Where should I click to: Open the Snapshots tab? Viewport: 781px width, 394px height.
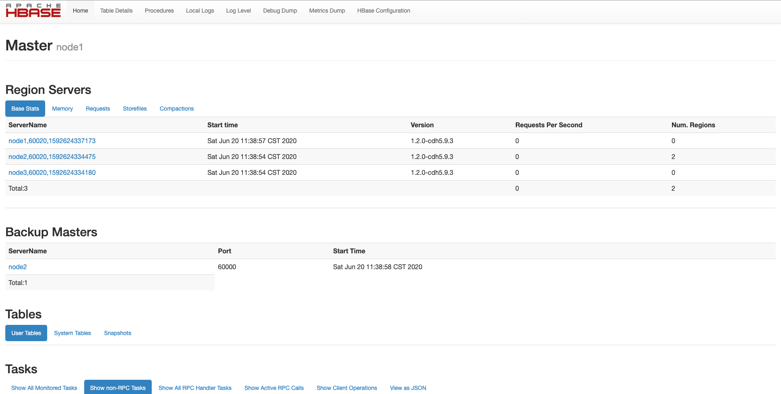pyautogui.click(x=118, y=333)
